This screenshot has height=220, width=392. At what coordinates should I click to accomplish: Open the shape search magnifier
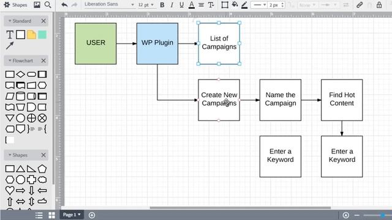tap(48, 5)
